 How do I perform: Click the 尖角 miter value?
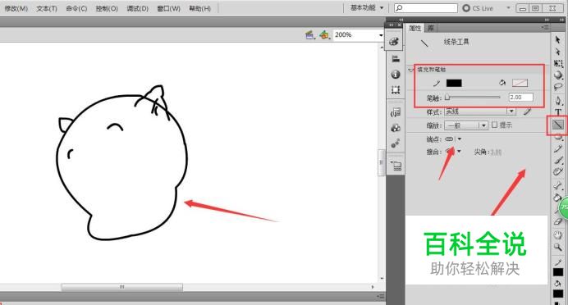(496, 152)
